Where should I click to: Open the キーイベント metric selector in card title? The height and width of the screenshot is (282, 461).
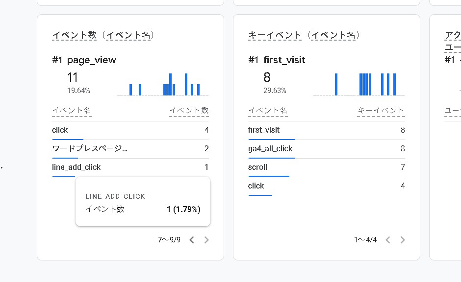(275, 35)
